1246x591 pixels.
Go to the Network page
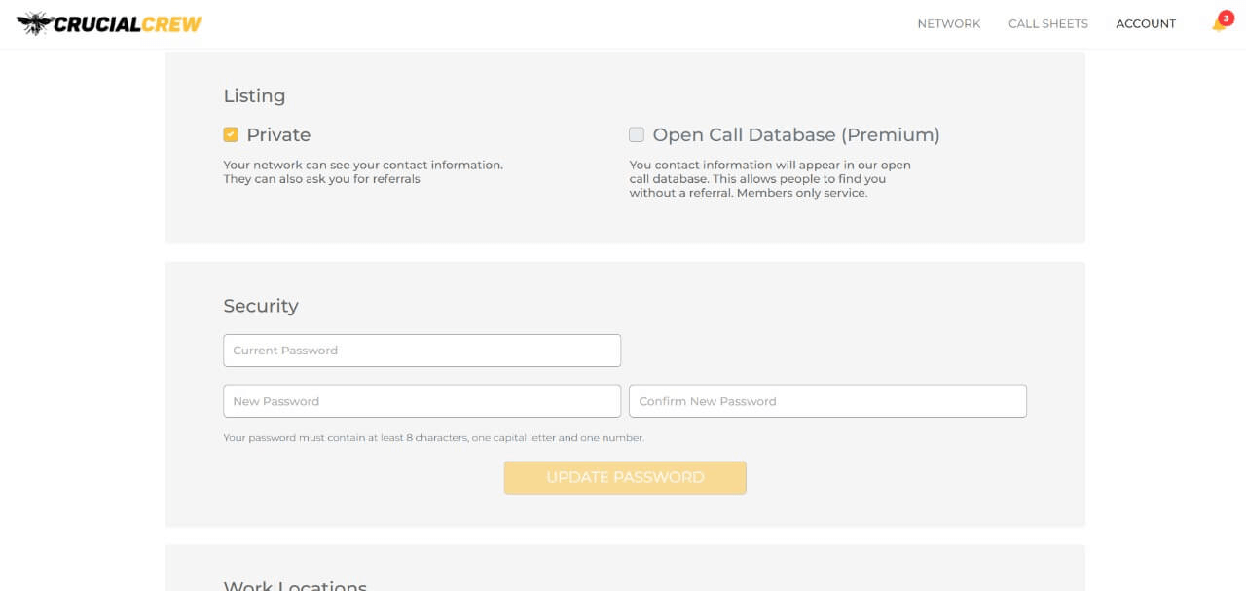pos(948,23)
